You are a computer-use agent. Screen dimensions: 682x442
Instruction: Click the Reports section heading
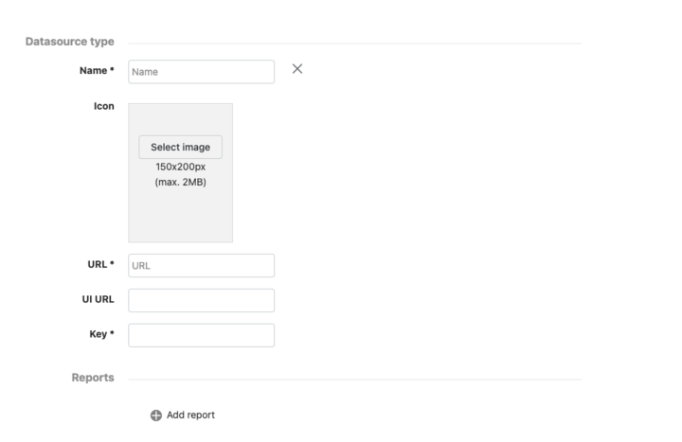[93, 378]
